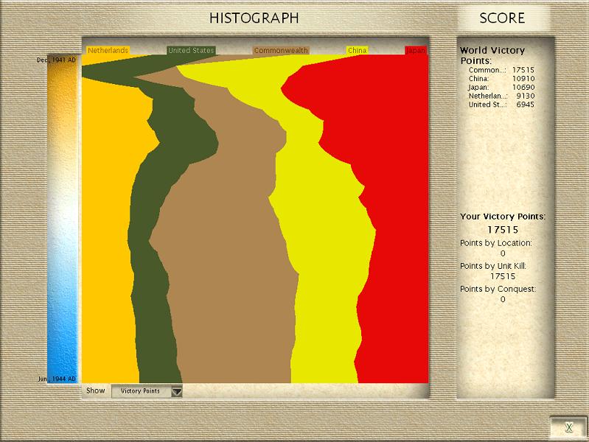Select the HISTOGRAPH tab title

pos(254,18)
